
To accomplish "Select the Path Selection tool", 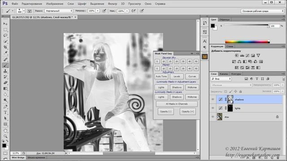I will point(5,118).
